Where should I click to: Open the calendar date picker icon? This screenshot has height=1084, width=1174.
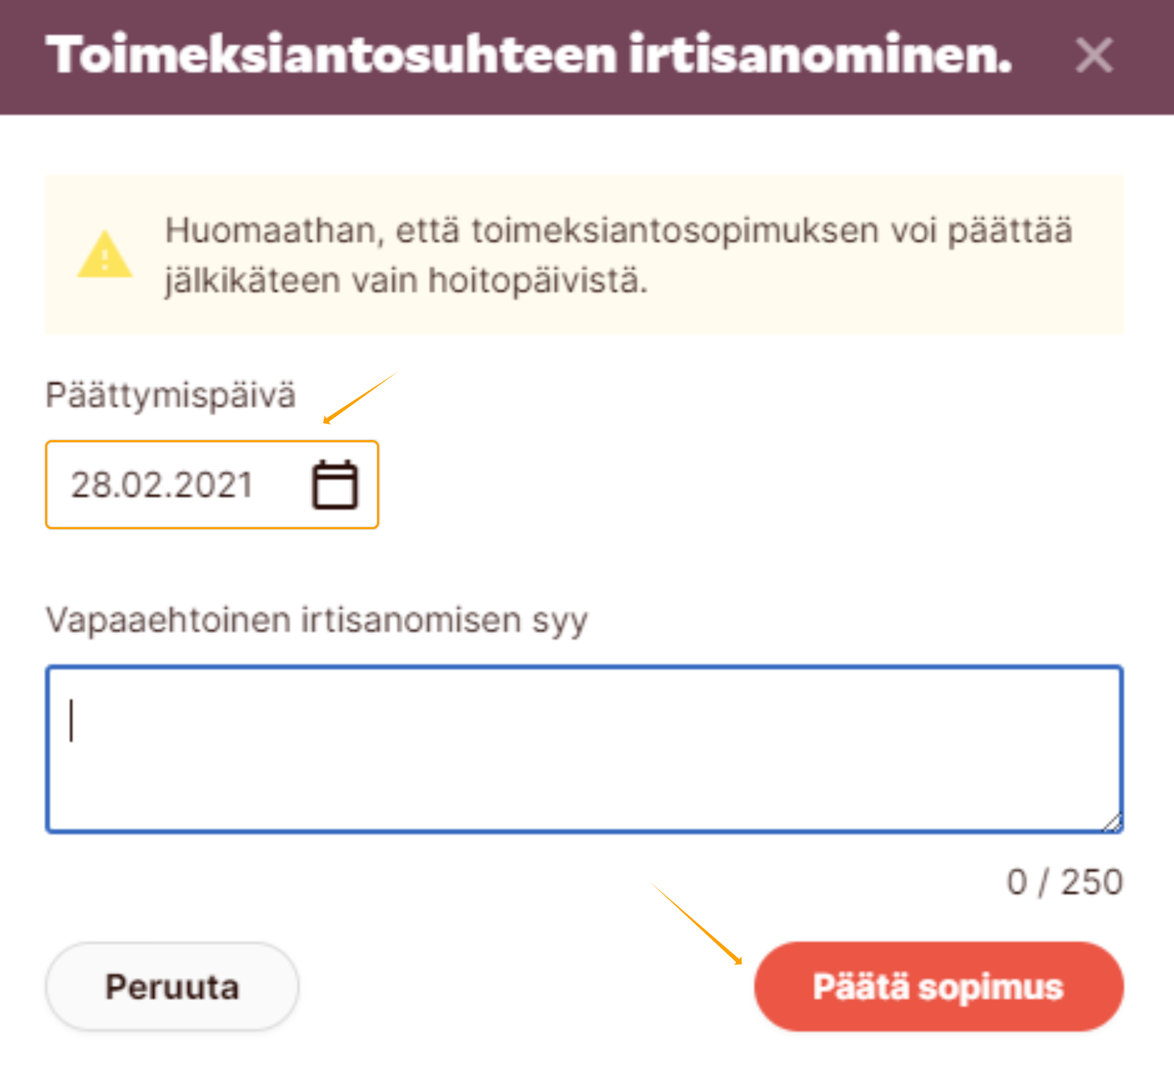coord(334,485)
